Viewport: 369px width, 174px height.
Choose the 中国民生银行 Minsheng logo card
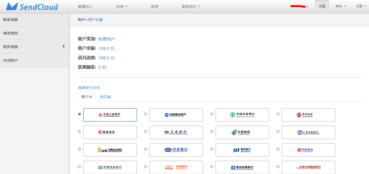(110, 167)
